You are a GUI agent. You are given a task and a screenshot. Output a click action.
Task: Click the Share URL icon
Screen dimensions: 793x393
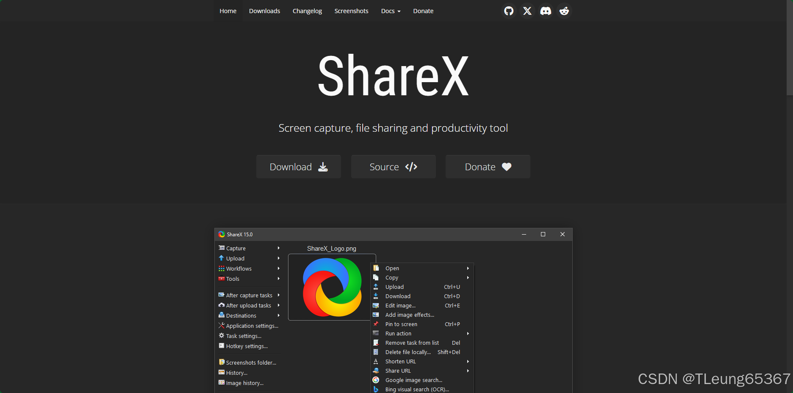[376, 371]
